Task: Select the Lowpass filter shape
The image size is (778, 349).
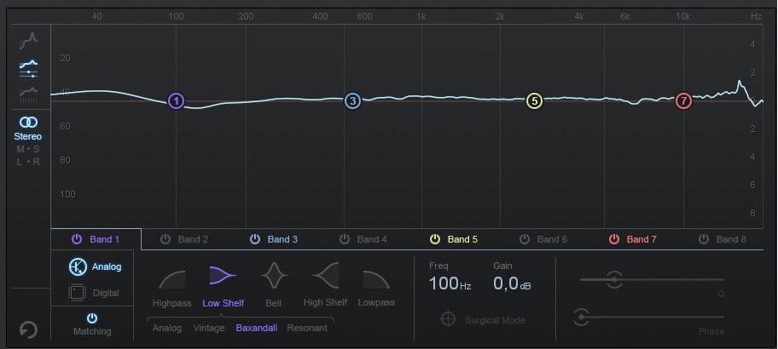Action: 376,278
